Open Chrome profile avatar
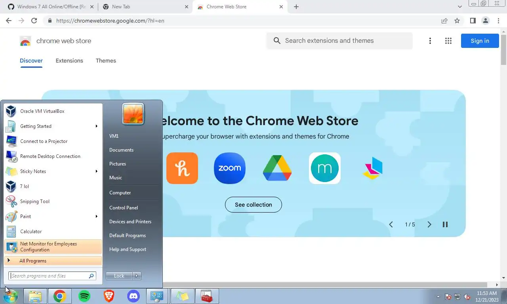The width and height of the screenshot is (507, 304). click(x=486, y=21)
